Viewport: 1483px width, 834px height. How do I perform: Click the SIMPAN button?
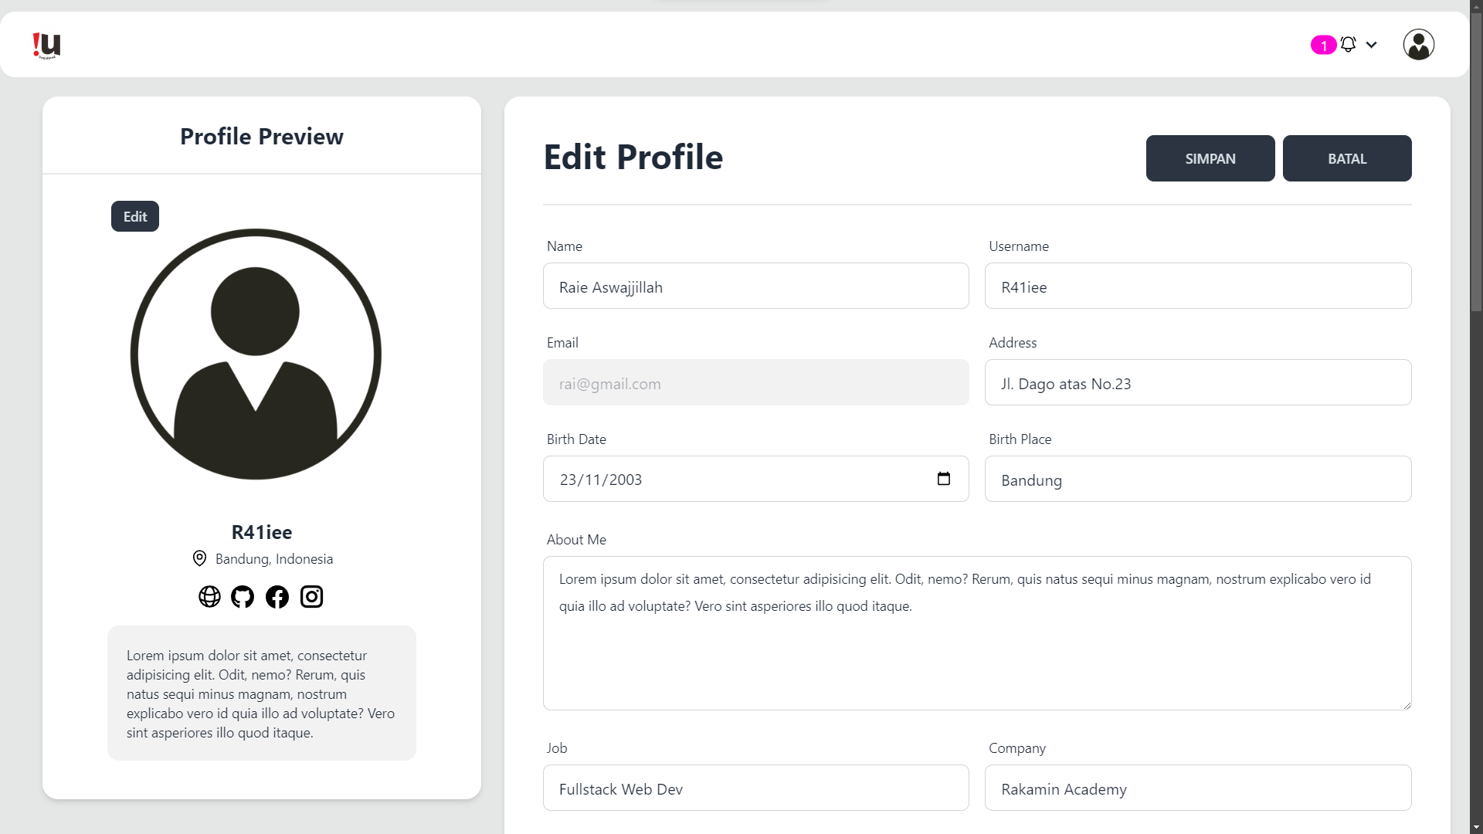click(1210, 158)
